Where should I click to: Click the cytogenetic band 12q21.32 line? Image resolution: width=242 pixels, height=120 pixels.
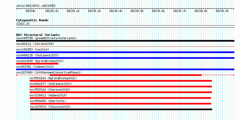pos(125,26)
